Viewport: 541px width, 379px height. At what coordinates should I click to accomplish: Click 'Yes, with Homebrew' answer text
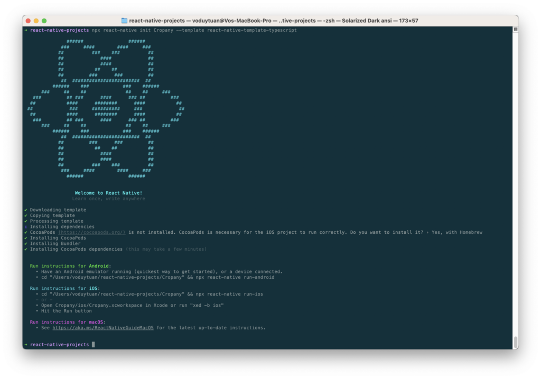pos(457,232)
